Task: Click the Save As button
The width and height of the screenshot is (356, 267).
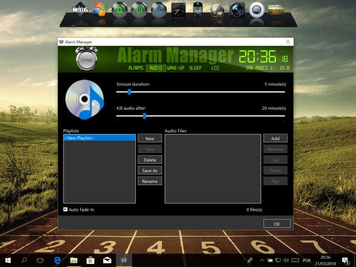Action: pos(150,170)
